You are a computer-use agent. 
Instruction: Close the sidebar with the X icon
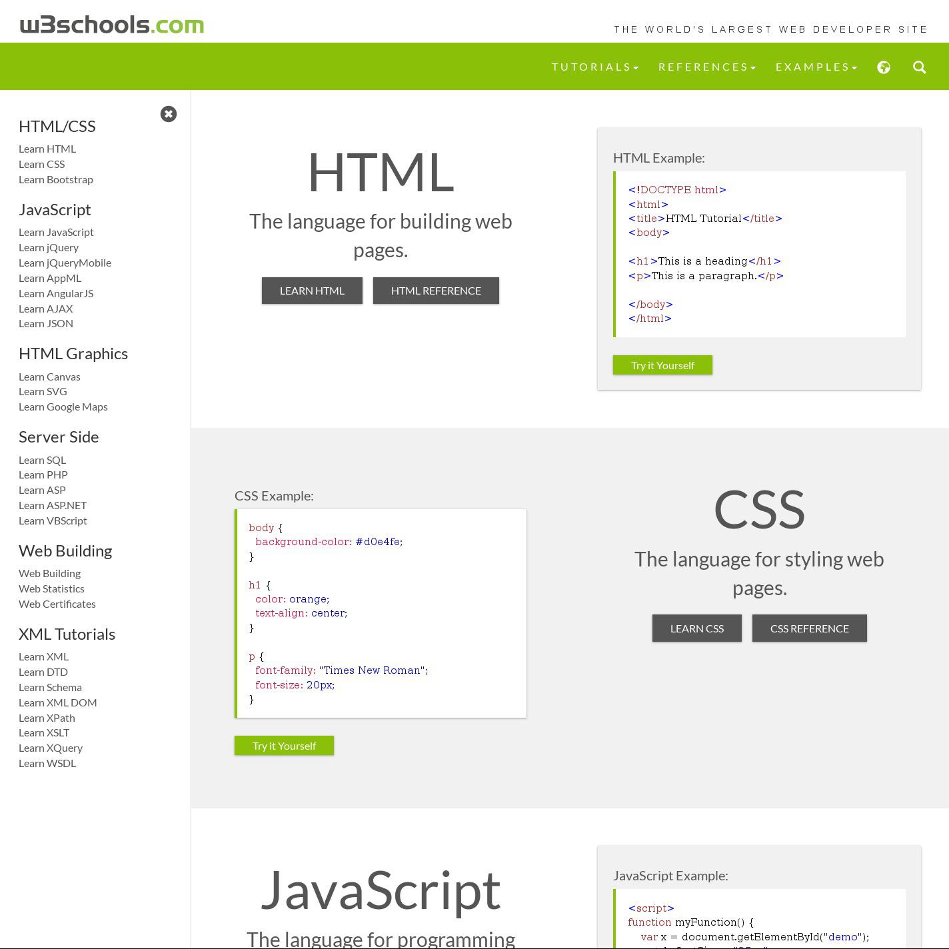coord(169,114)
